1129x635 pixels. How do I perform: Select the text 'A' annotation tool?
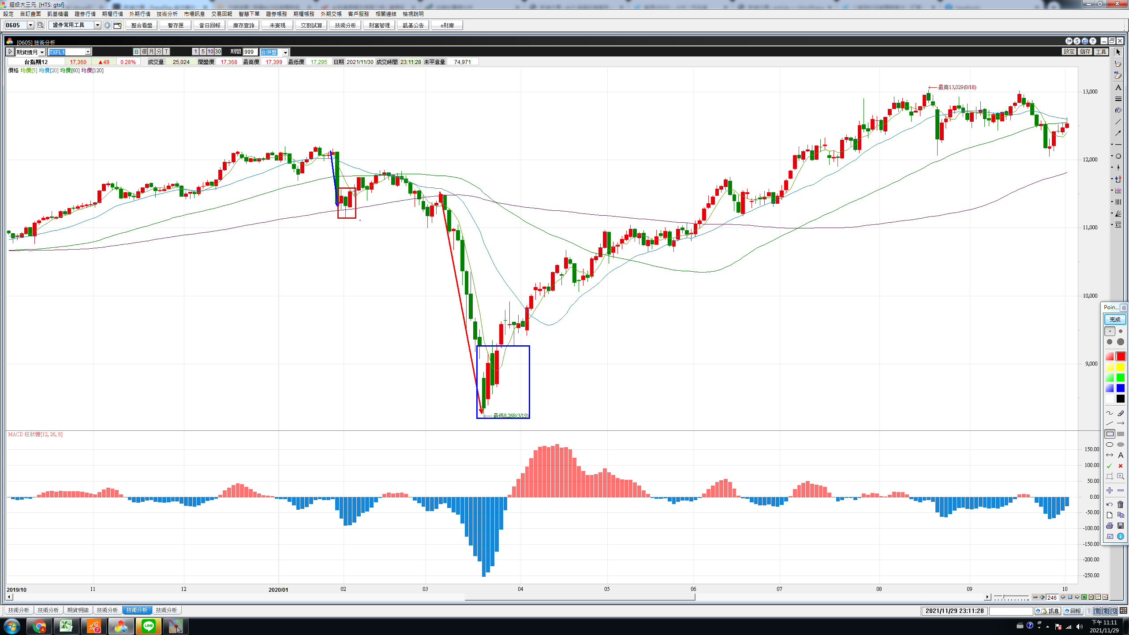point(1121,456)
